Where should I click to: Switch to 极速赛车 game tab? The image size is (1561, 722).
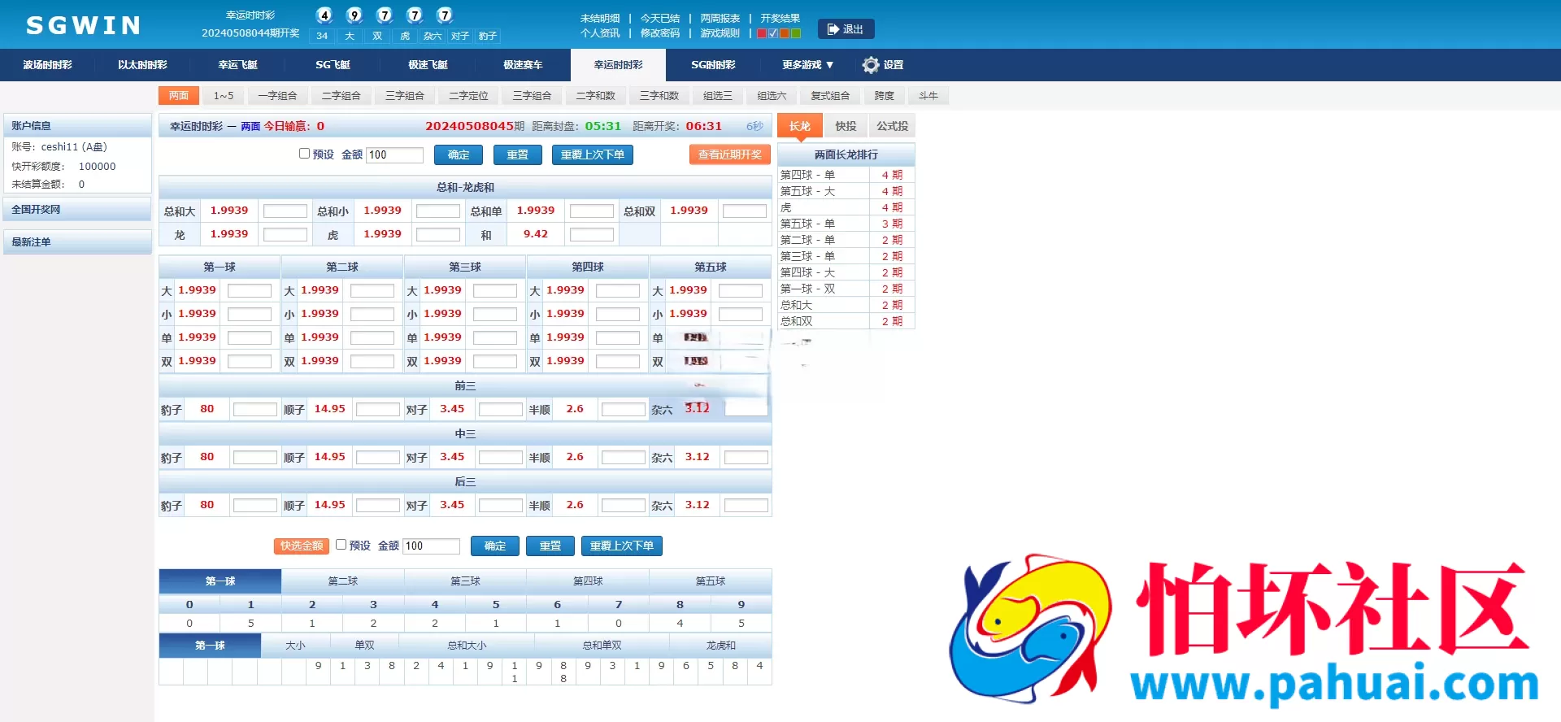523,65
